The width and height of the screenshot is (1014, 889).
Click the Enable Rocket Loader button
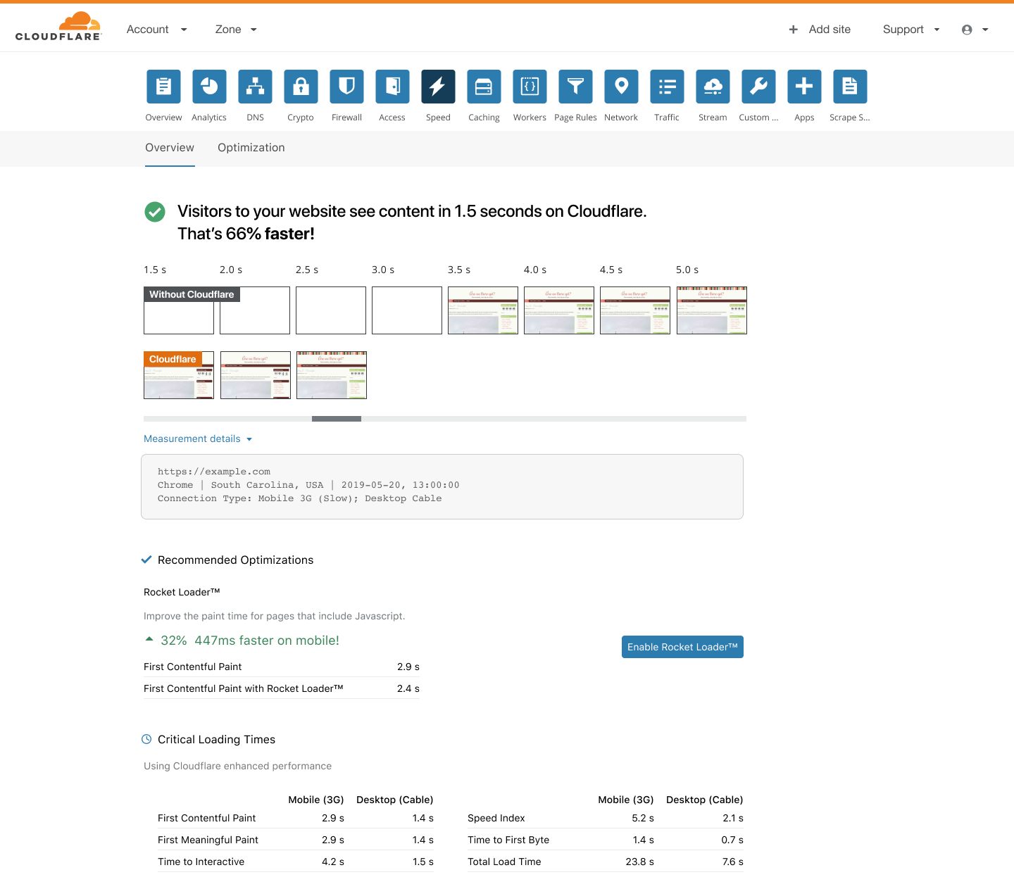pyautogui.click(x=682, y=647)
